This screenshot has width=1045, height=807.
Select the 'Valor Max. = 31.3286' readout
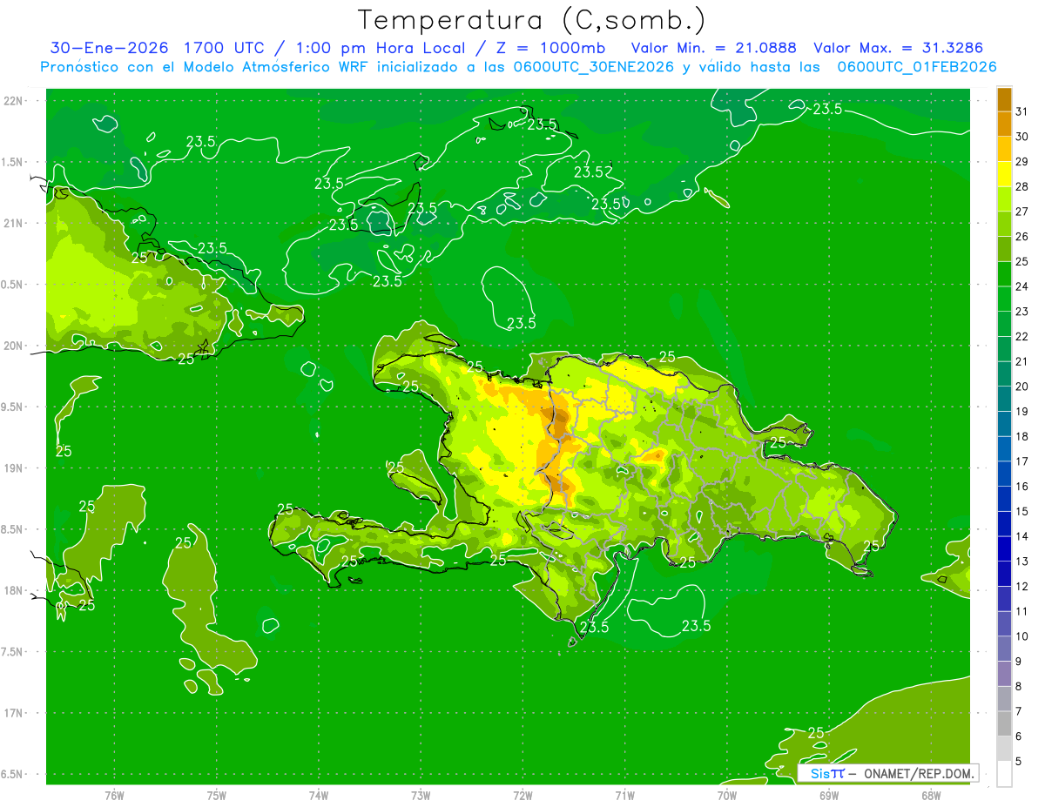pyautogui.click(x=898, y=48)
